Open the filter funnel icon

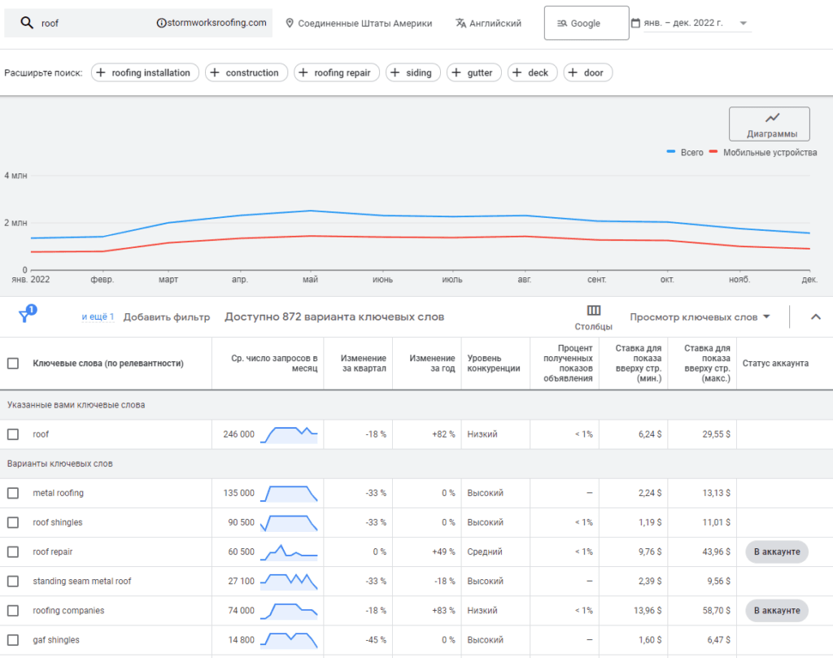click(24, 316)
